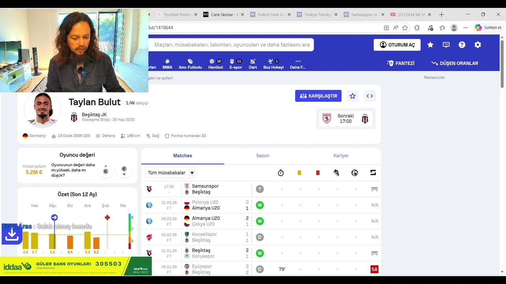Open the help question mark icon
The height and width of the screenshot is (284, 506).
click(462, 45)
